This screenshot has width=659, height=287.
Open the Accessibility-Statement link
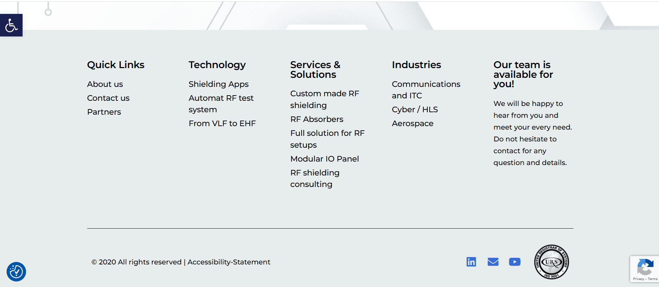pyautogui.click(x=229, y=262)
